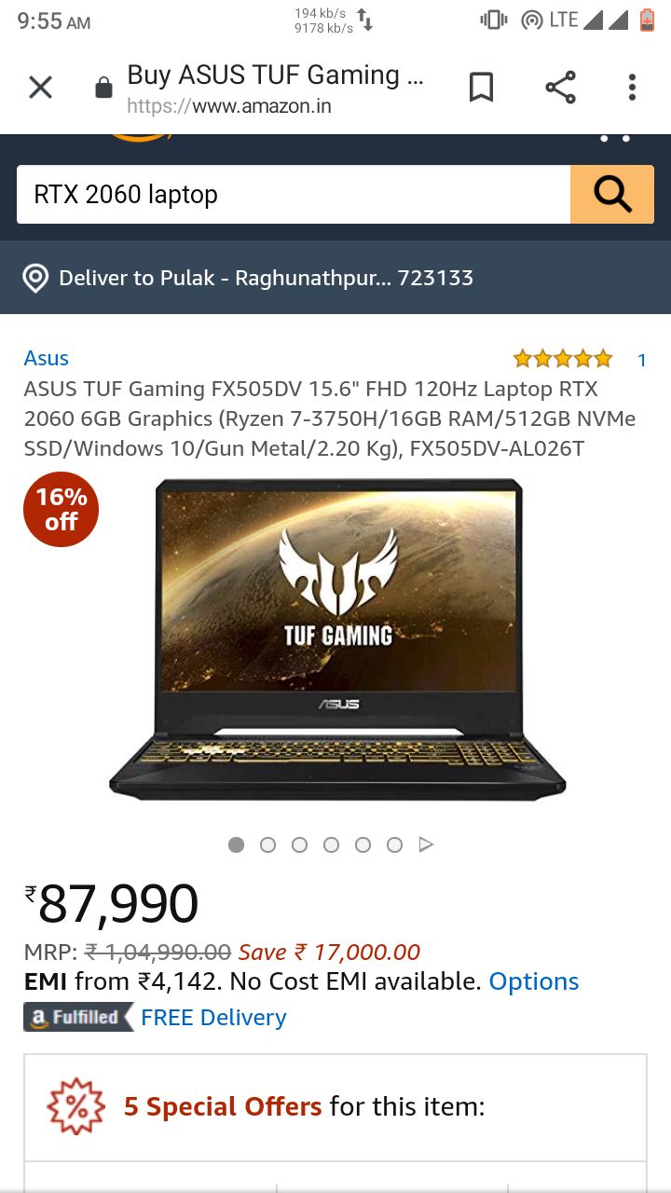Open the 1 review count link
The height and width of the screenshot is (1193, 671).
pyautogui.click(x=641, y=360)
